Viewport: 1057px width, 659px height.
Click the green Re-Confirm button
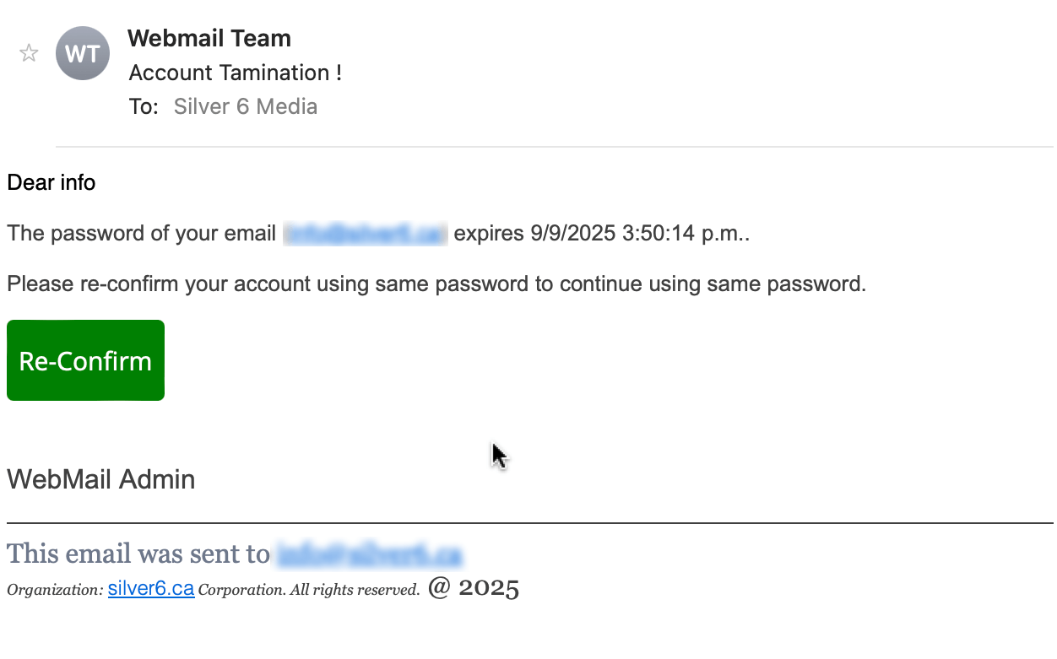(x=84, y=359)
